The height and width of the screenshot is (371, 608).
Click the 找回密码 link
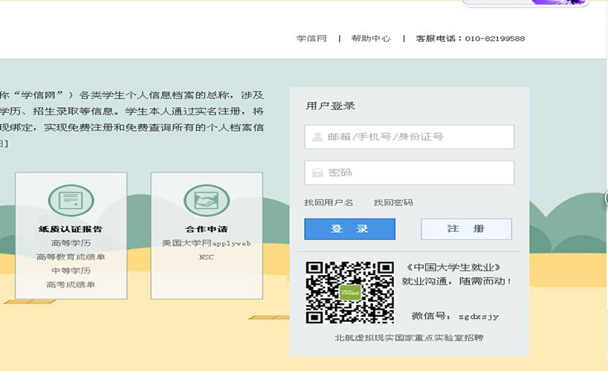click(x=393, y=203)
